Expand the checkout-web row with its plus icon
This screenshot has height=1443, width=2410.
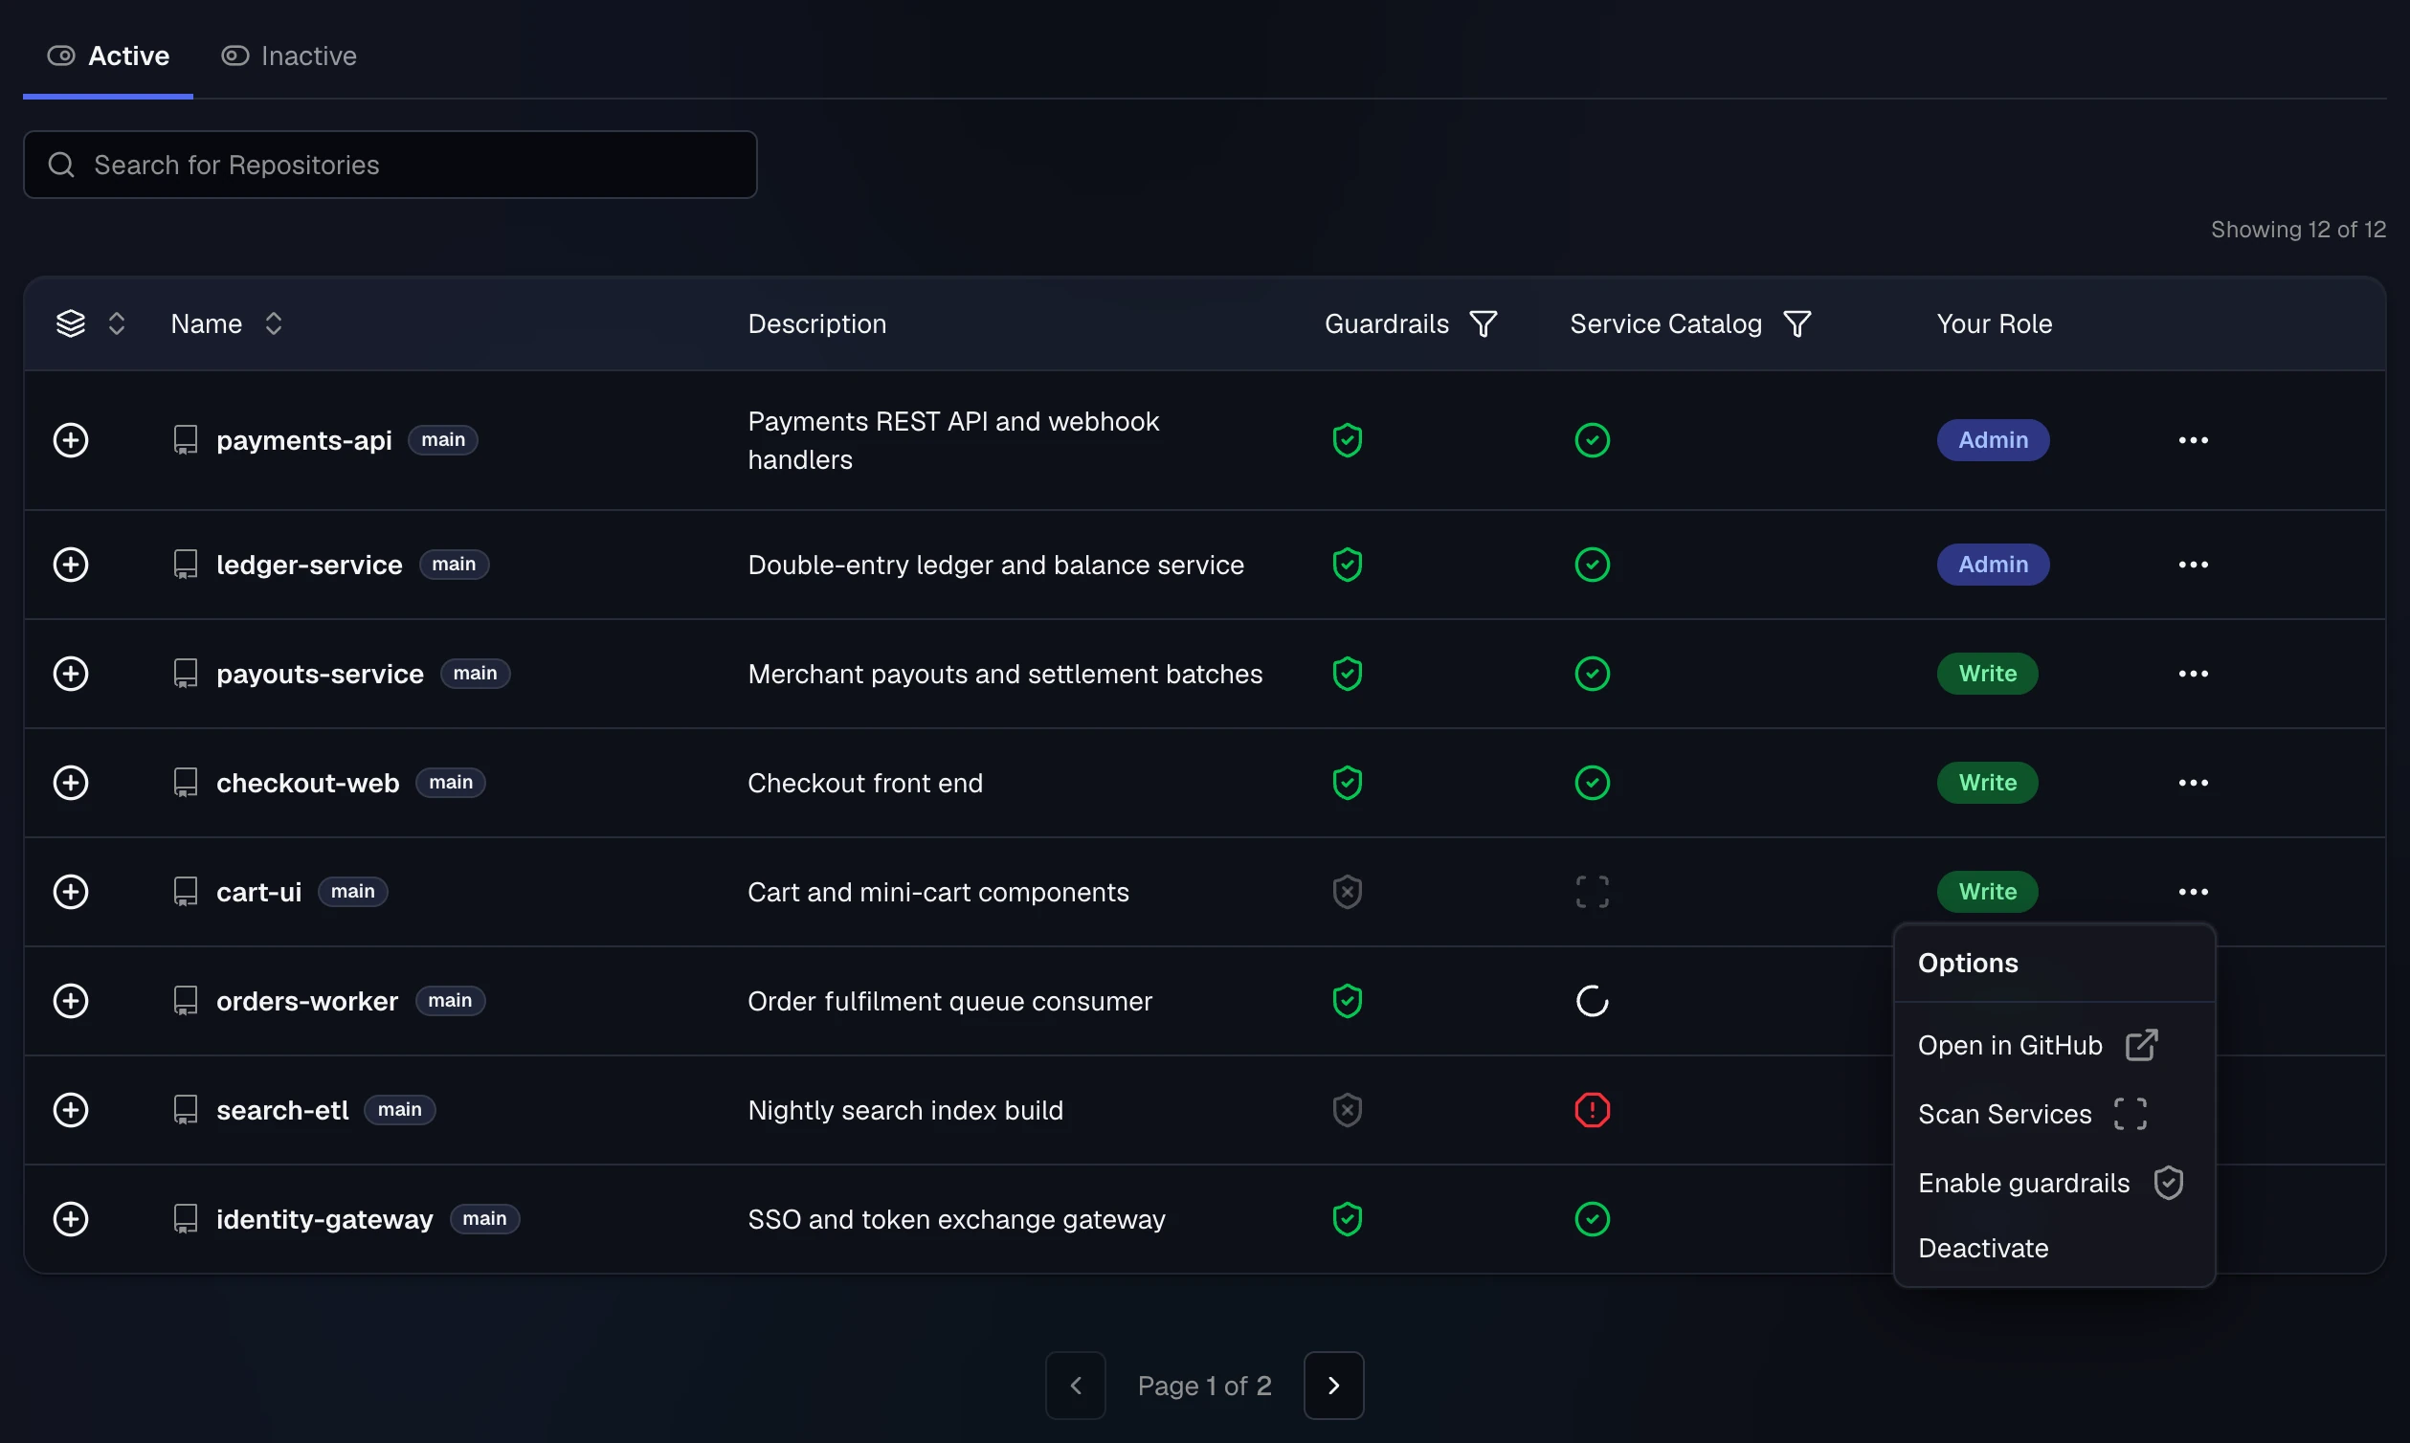point(70,782)
